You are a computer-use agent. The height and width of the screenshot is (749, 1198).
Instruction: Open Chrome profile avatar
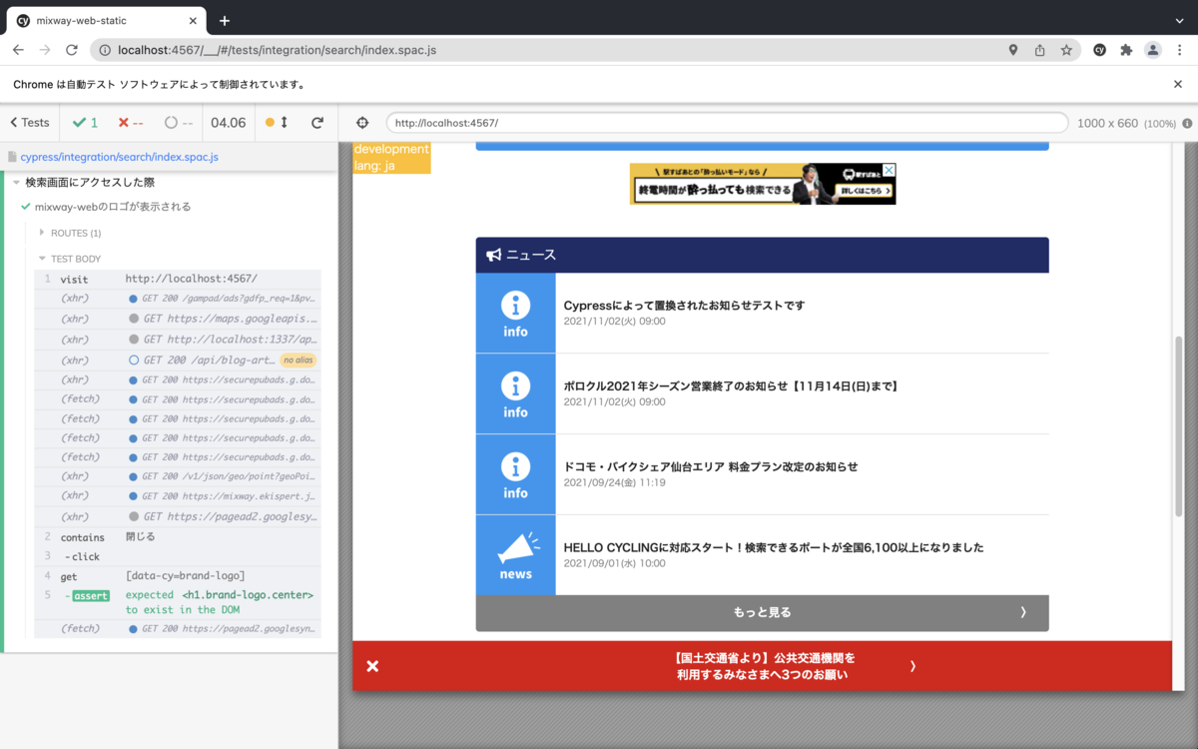pos(1153,50)
